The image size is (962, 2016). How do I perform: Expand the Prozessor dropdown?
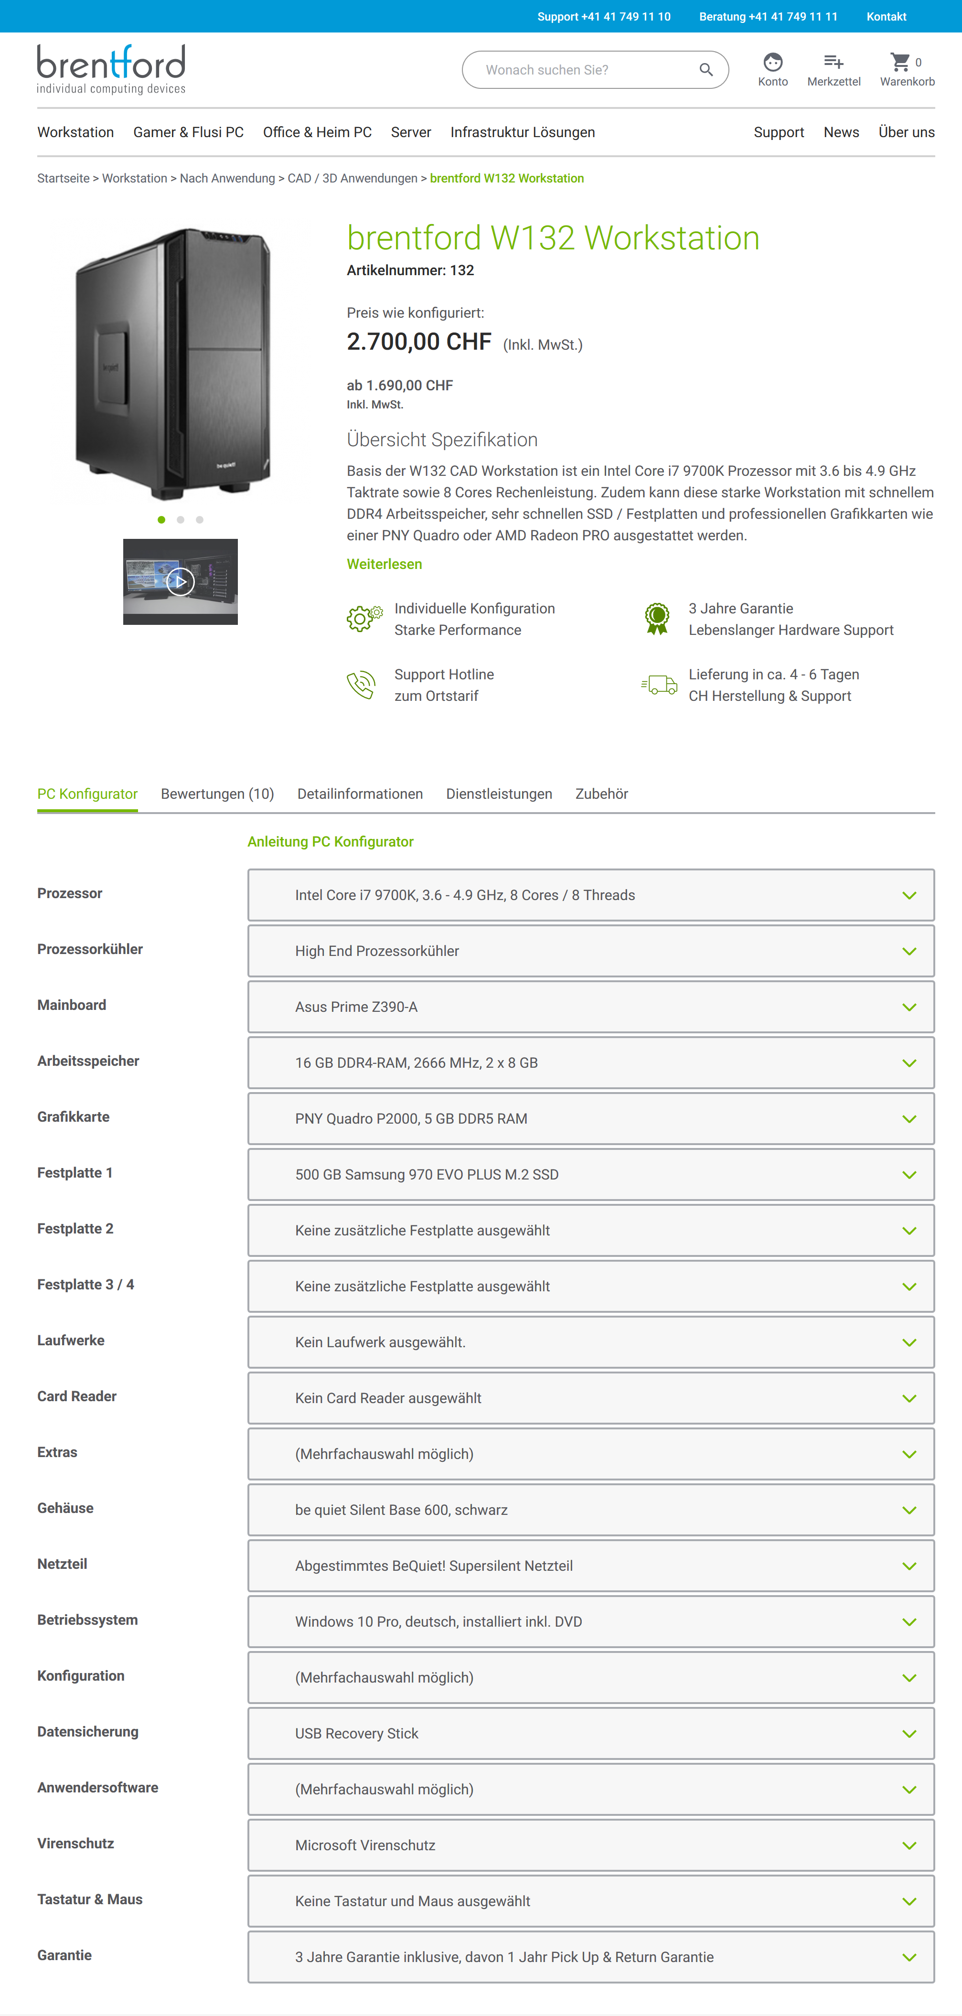click(x=591, y=894)
